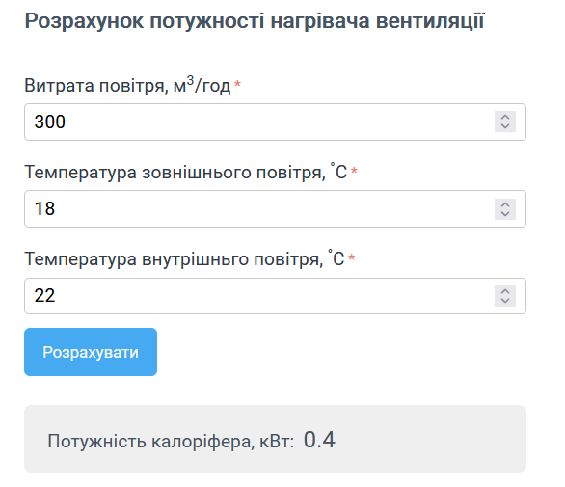Click the required asterisk after внутрішнього повітря label
565x487 pixels.
(x=352, y=257)
